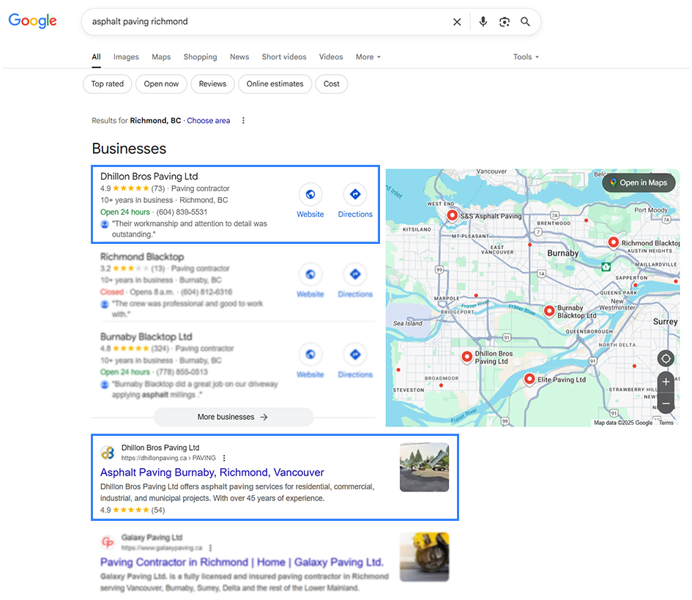Open Richmond Blacktop website globe icon
This screenshot has height=600, width=692.
point(310,274)
